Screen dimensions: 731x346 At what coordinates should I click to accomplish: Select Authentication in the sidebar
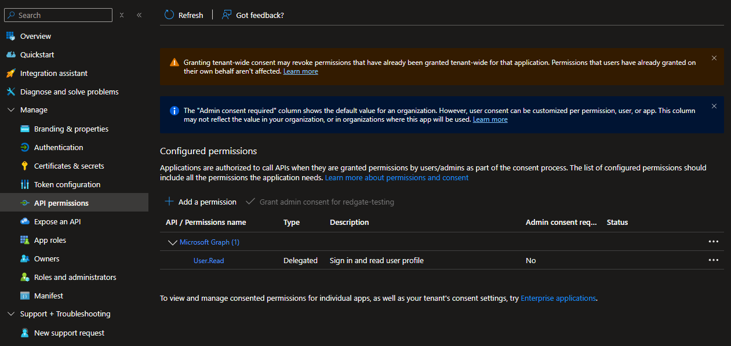pos(59,147)
